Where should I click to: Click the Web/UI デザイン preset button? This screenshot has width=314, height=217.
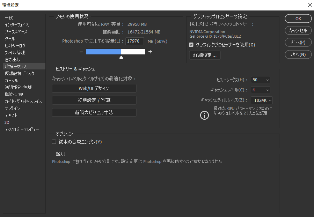pos(94,88)
